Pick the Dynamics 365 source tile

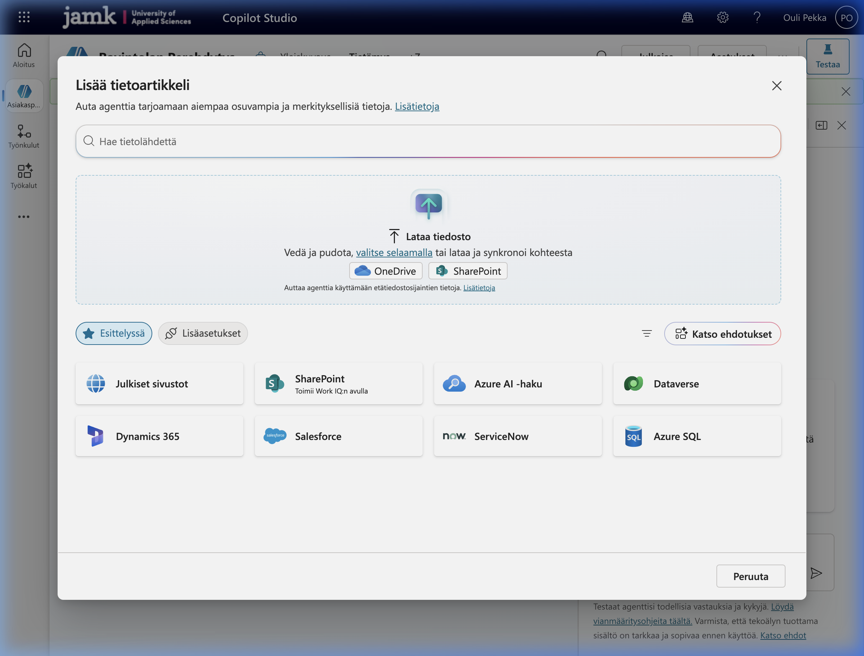tap(159, 436)
